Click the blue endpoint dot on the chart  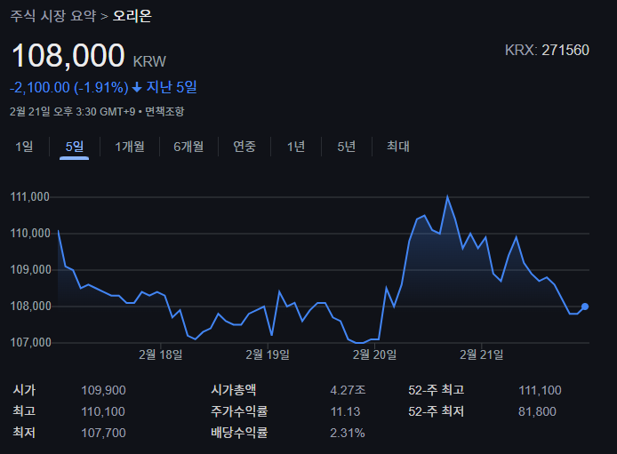585,307
